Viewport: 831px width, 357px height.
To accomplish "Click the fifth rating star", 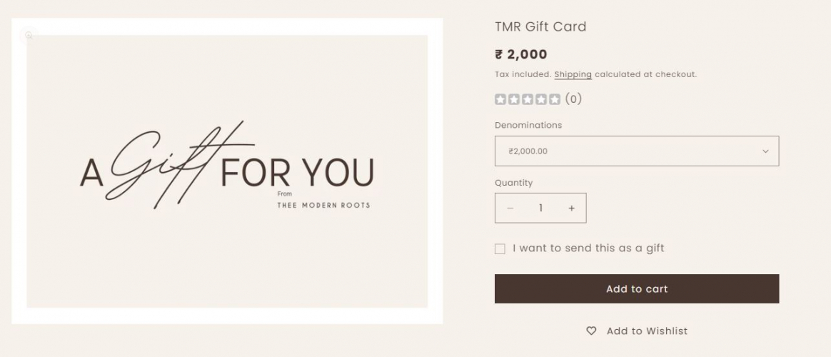I will (x=555, y=99).
